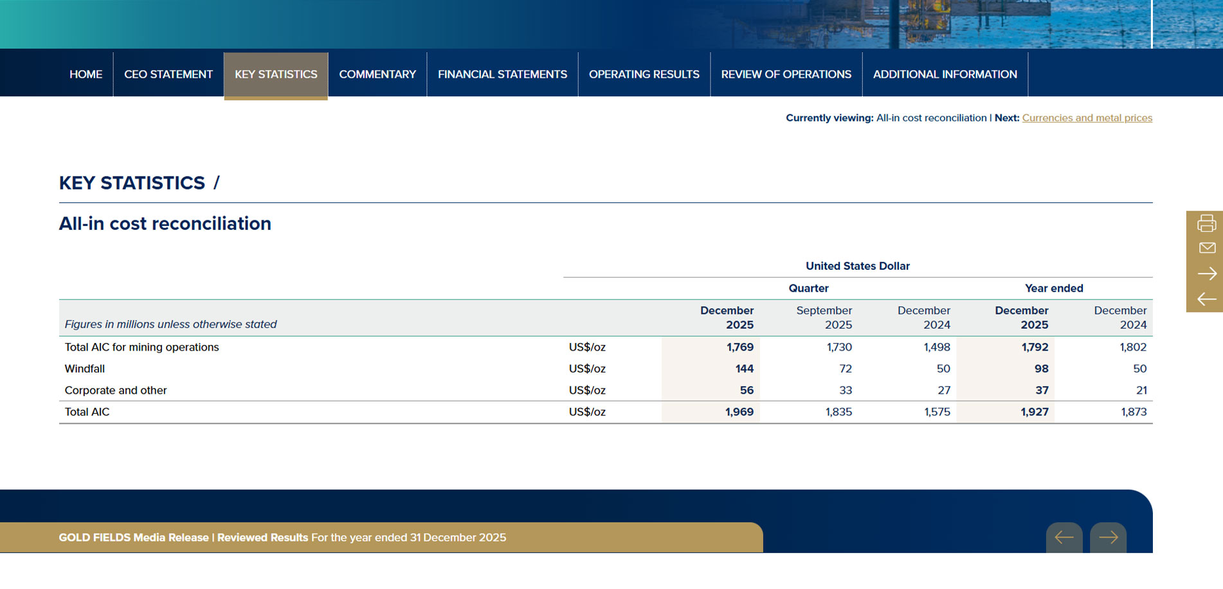
Task: Go to next page via footer arrow
Action: pyautogui.click(x=1108, y=538)
